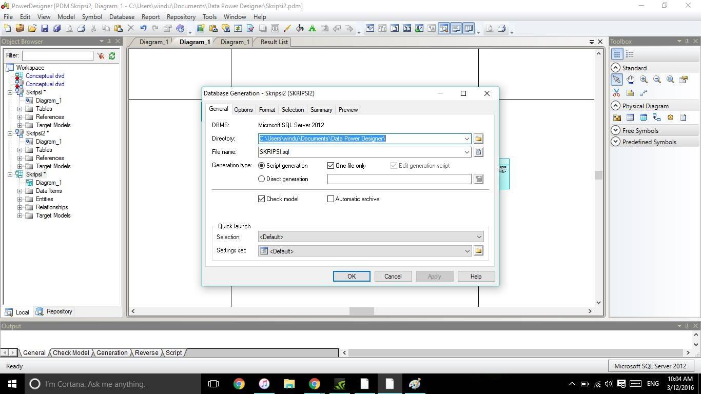Viewport: 701px width, 394px height.
Task: Browse for generation directory folder
Action: click(x=478, y=139)
